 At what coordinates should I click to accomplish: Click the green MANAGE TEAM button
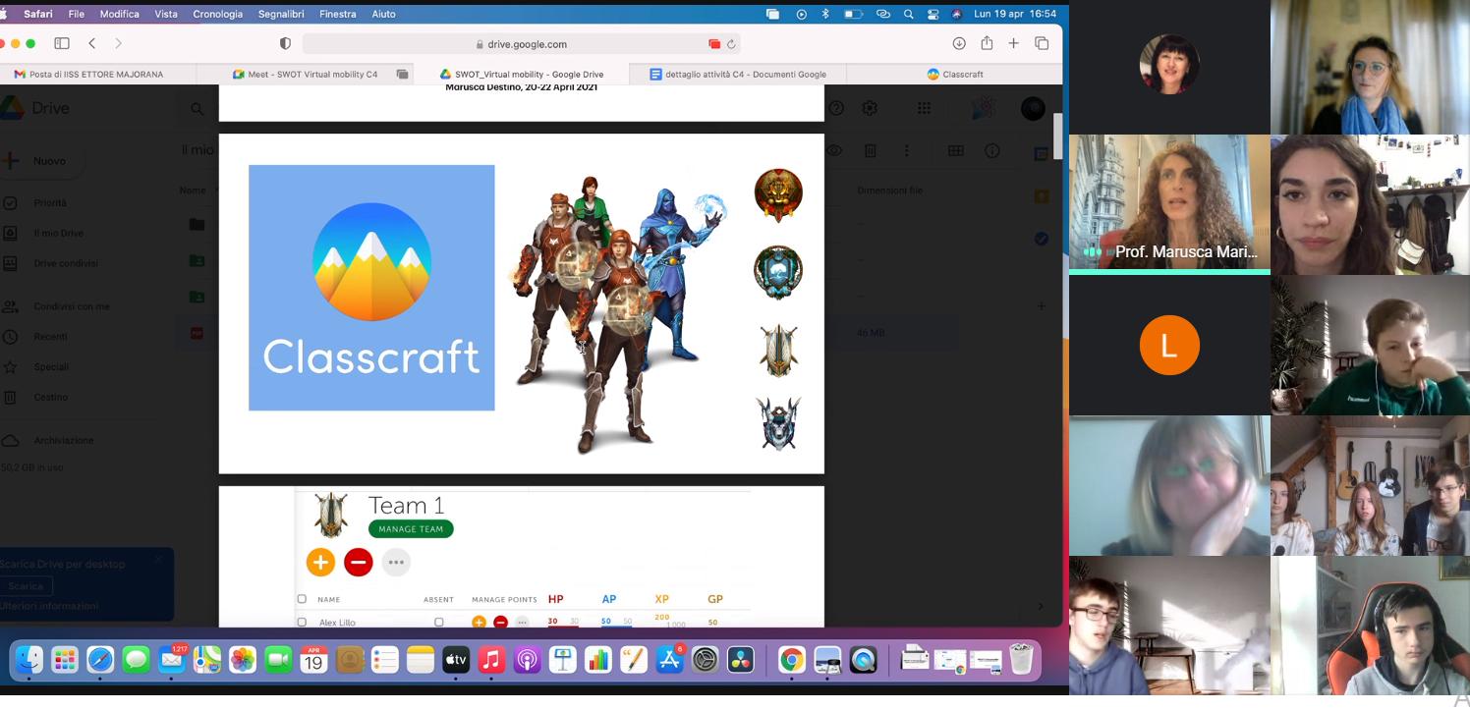tap(411, 528)
